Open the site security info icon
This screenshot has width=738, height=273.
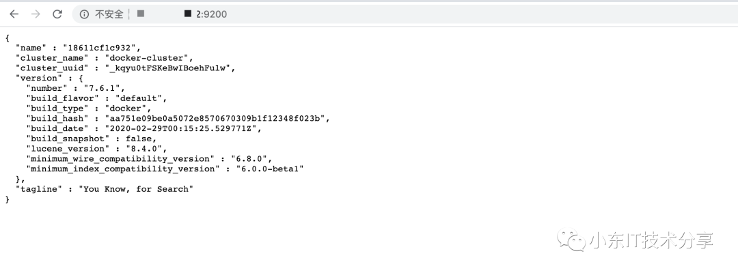(84, 14)
